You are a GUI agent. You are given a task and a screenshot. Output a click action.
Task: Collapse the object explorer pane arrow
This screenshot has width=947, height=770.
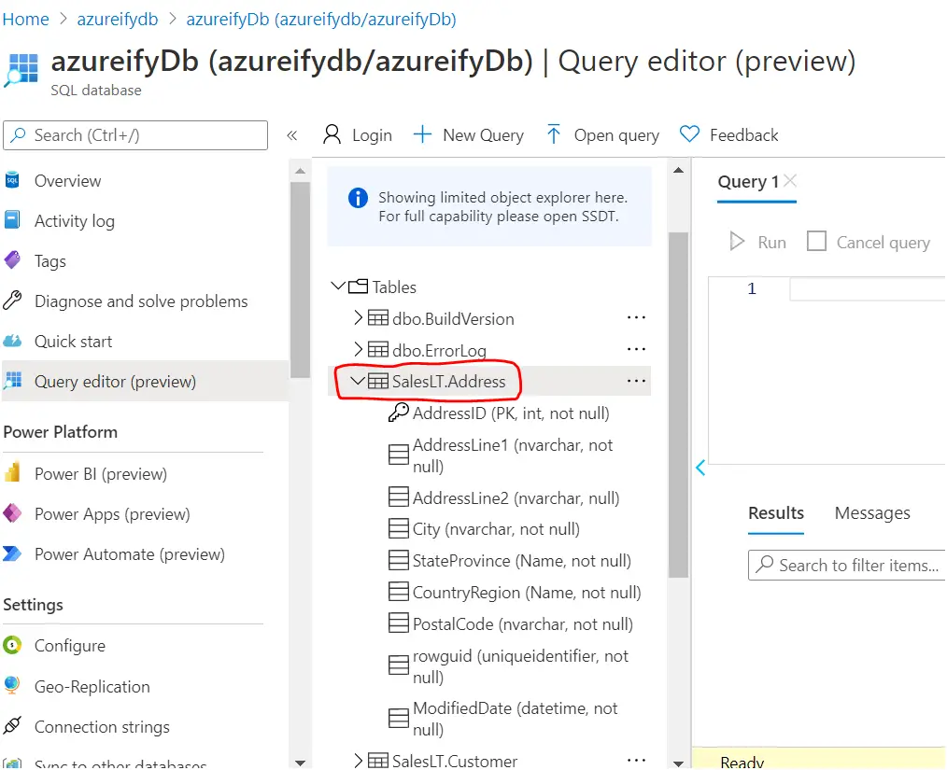(x=700, y=468)
